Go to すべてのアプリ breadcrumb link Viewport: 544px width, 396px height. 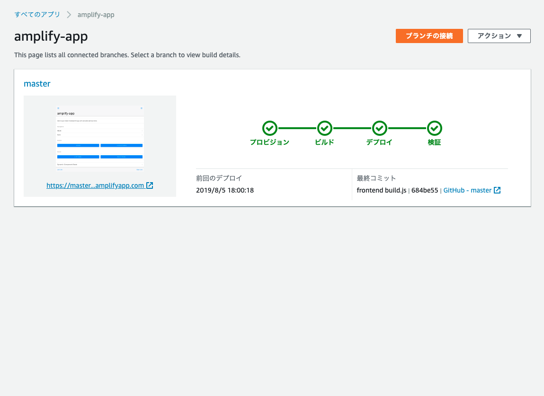37,15
